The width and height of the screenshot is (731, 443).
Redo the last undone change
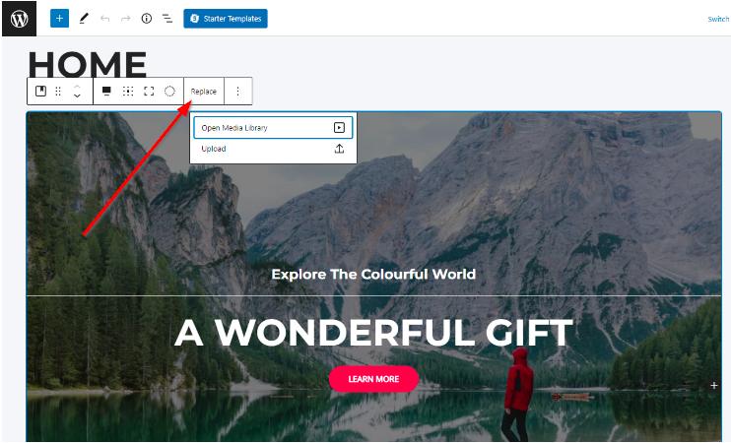125,19
